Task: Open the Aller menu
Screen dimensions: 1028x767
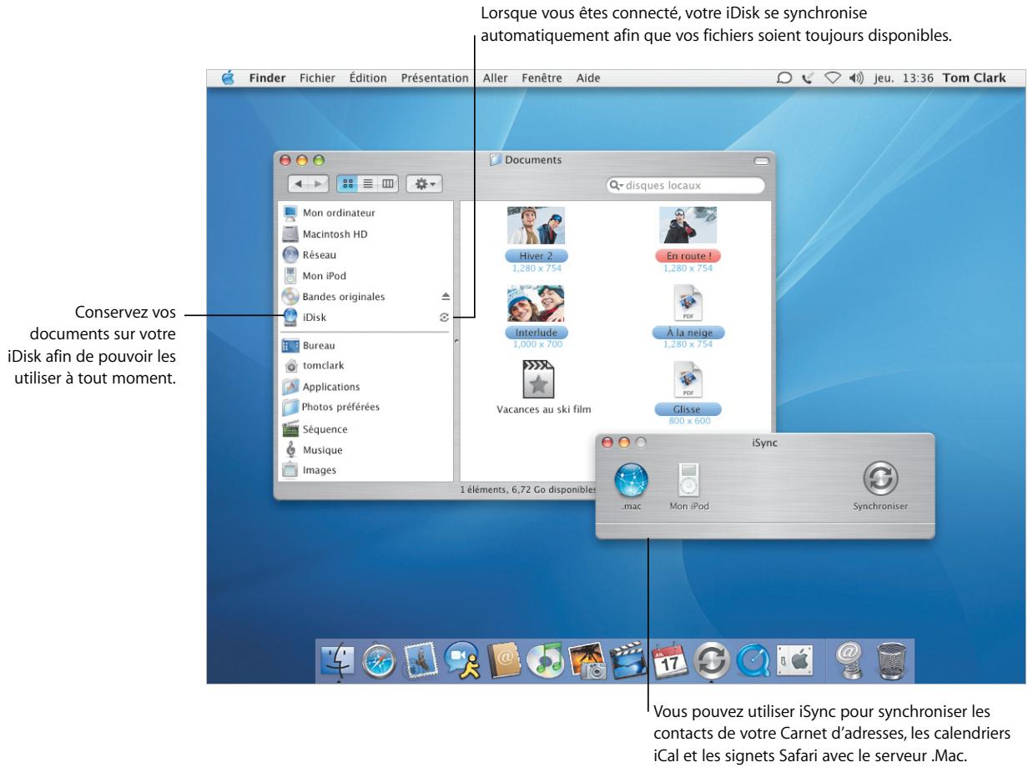Action: 496,78
